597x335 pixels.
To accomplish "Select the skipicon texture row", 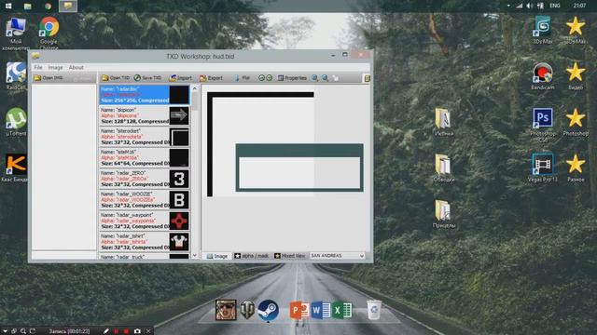I will pyautogui.click(x=144, y=115).
